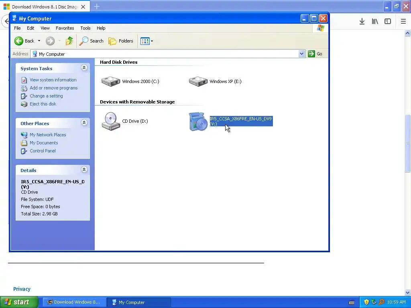Switch to Download Windows 8 taskbar button
This screenshot has width=411, height=308.
74,302
